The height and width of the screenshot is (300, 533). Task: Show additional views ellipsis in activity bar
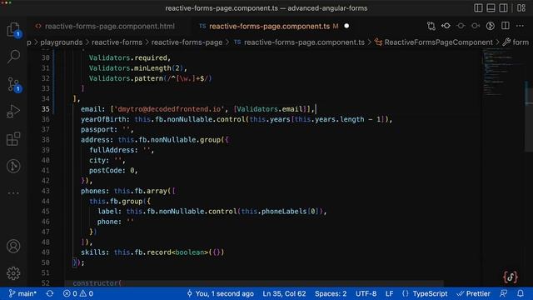tap(13, 193)
